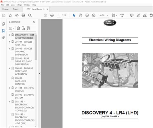The width and height of the screenshot is (153, 128).
Task: Click the bookmarks panel vertical scrollbar
Action: point(36,48)
